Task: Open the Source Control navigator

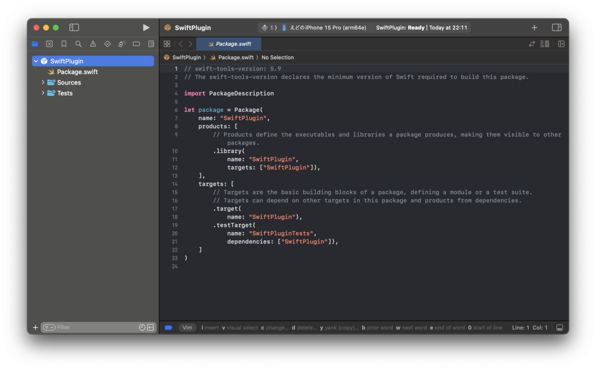Action: tap(49, 44)
